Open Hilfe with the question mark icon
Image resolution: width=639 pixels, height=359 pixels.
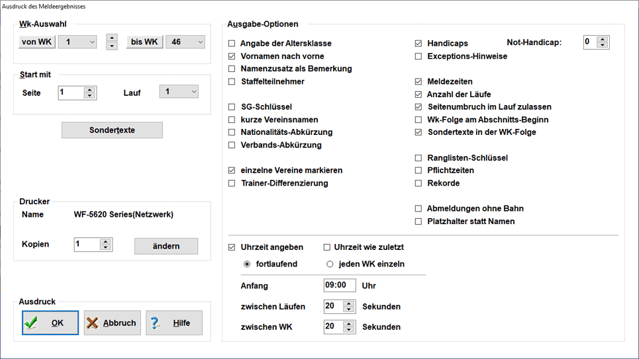(173, 323)
